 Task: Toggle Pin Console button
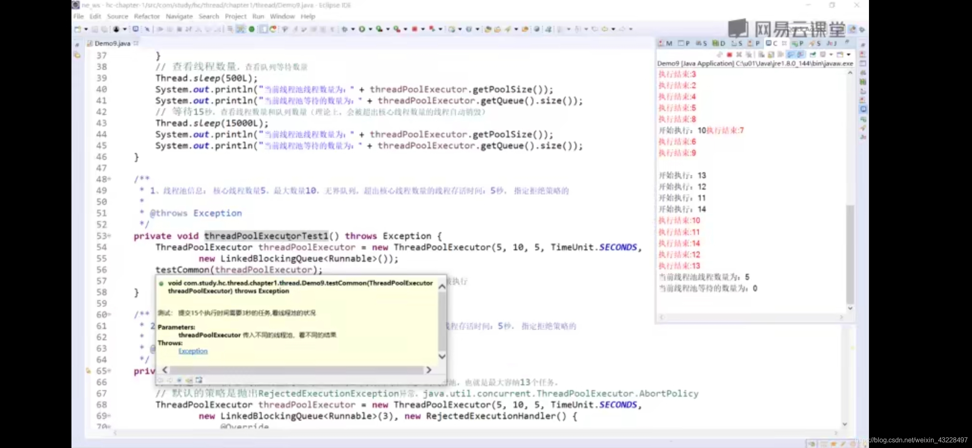(x=812, y=54)
